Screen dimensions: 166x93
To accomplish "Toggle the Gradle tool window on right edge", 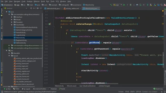I will click(x=165, y=12).
